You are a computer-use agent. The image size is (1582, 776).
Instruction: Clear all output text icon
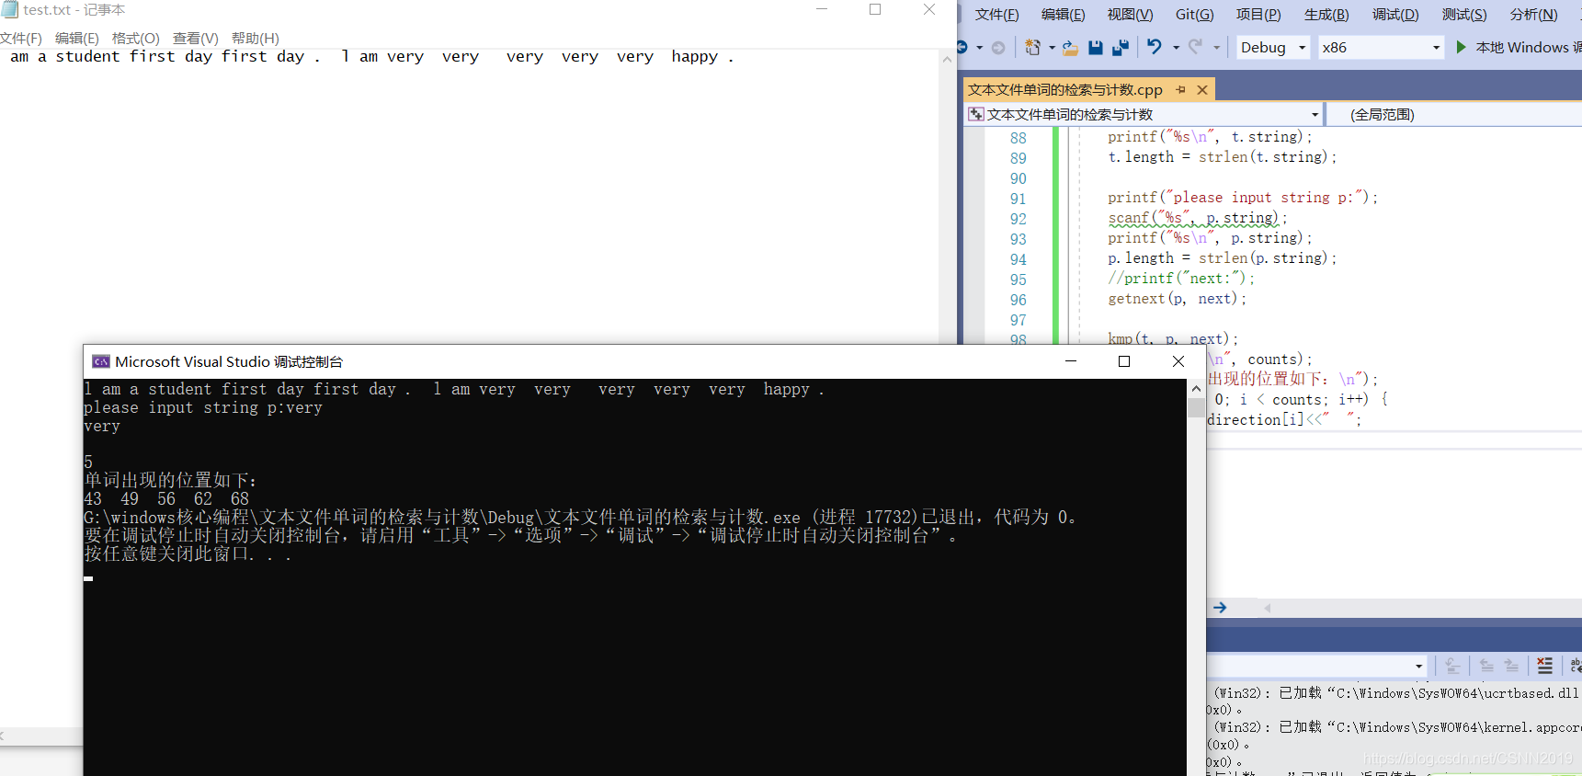click(1545, 666)
